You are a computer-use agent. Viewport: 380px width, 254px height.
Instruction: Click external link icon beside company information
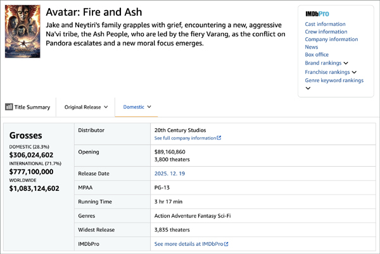click(219, 138)
